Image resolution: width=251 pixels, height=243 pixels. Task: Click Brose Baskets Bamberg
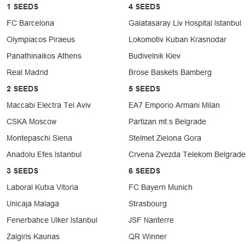pos(170,72)
